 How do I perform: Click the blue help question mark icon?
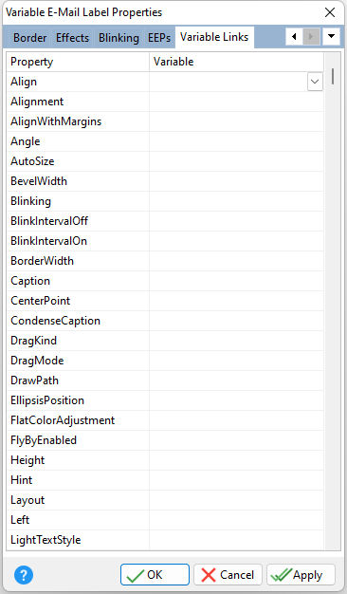click(x=24, y=575)
